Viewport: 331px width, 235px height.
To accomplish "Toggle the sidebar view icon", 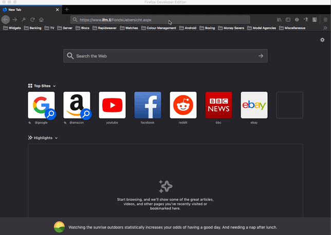I will pyautogui.click(x=288, y=19).
